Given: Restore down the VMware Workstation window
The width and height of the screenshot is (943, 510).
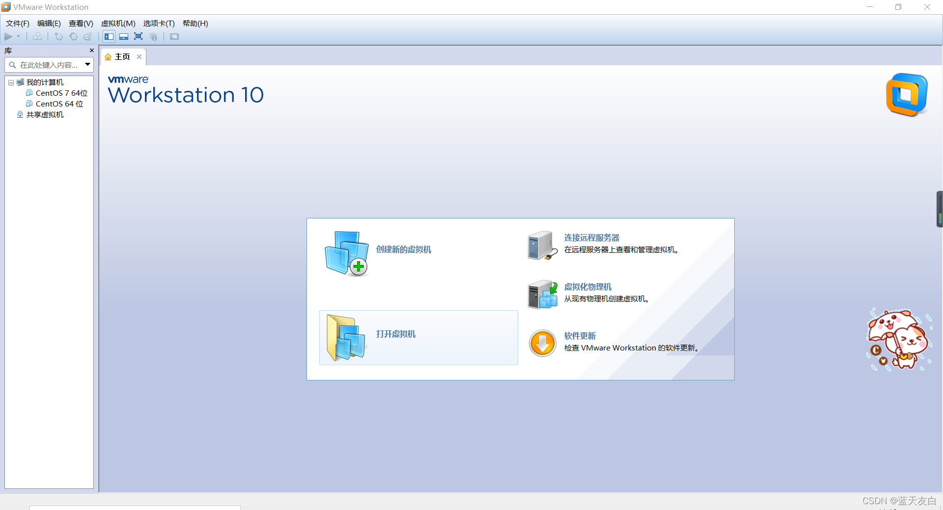Looking at the screenshot, I should coord(898,7).
